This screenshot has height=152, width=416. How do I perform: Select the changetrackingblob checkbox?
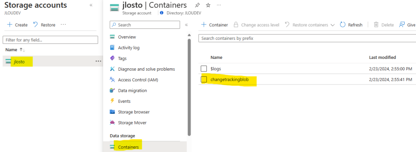pyautogui.click(x=204, y=79)
